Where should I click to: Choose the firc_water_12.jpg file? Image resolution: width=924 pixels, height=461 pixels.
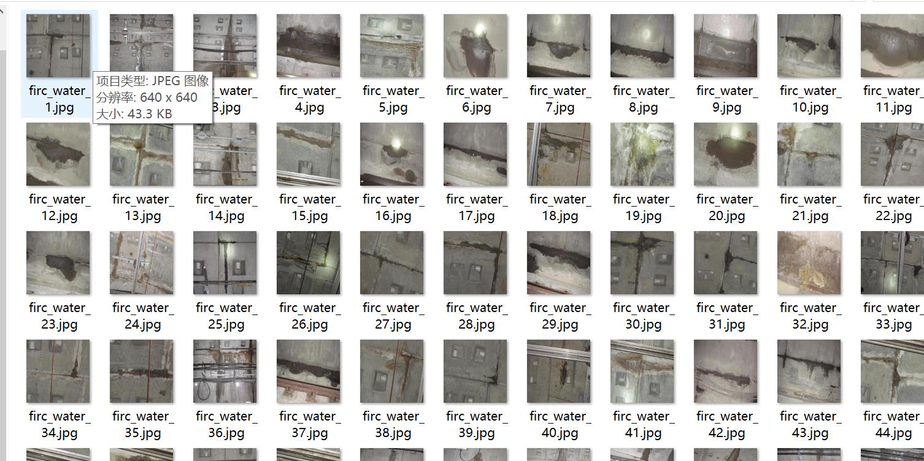[x=58, y=154]
